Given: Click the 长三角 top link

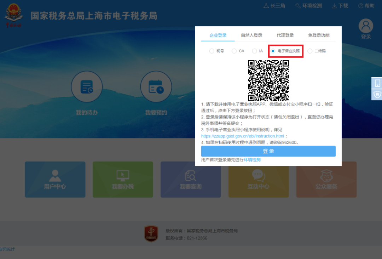Looking at the screenshot, I should tap(274, 6).
